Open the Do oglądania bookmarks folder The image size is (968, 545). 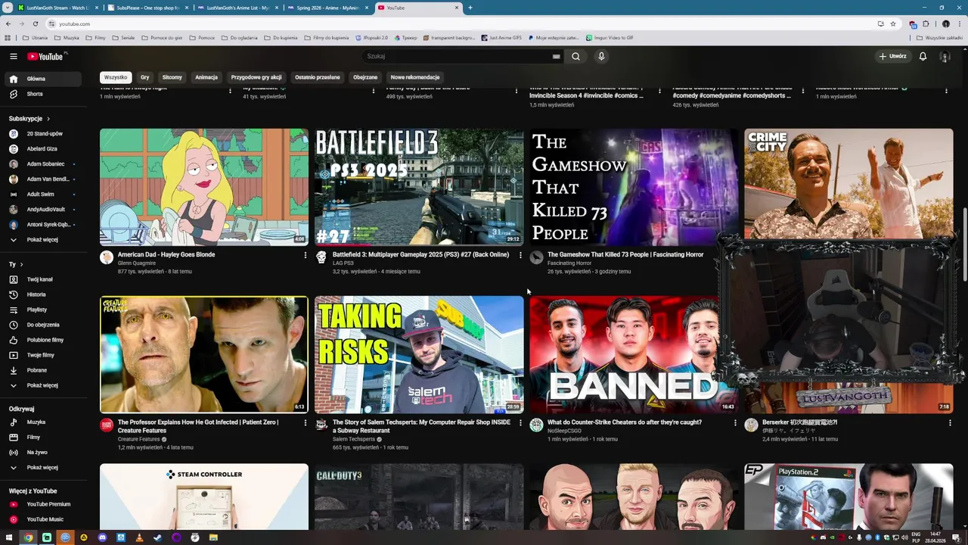point(240,38)
